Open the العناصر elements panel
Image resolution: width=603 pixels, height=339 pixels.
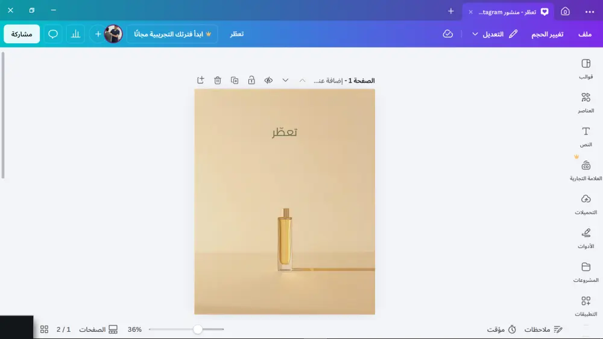(x=586, y=103)
